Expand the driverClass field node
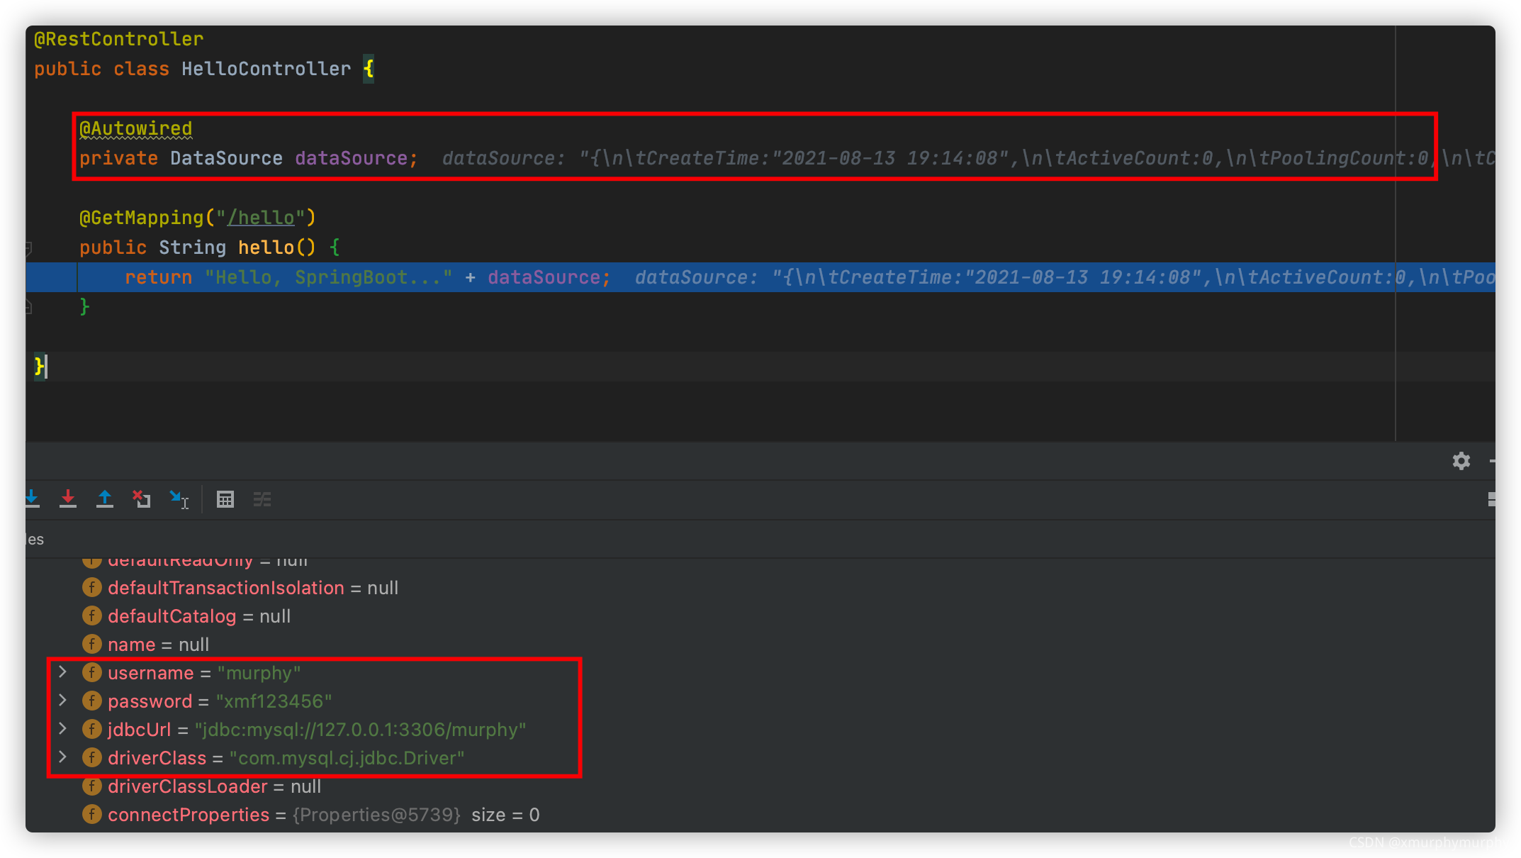Screen dimensions: 1521x858 pos(62,757)
